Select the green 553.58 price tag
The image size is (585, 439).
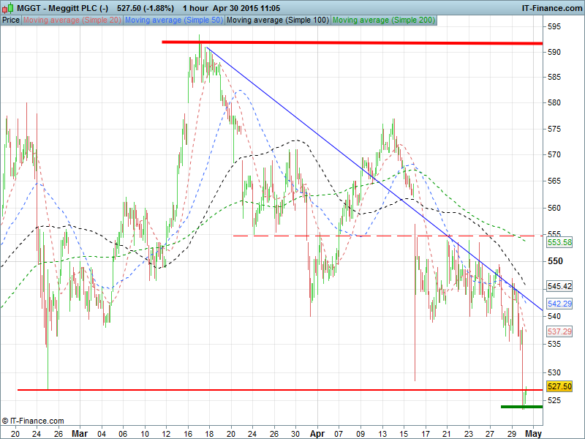click(x=559, y=242)
